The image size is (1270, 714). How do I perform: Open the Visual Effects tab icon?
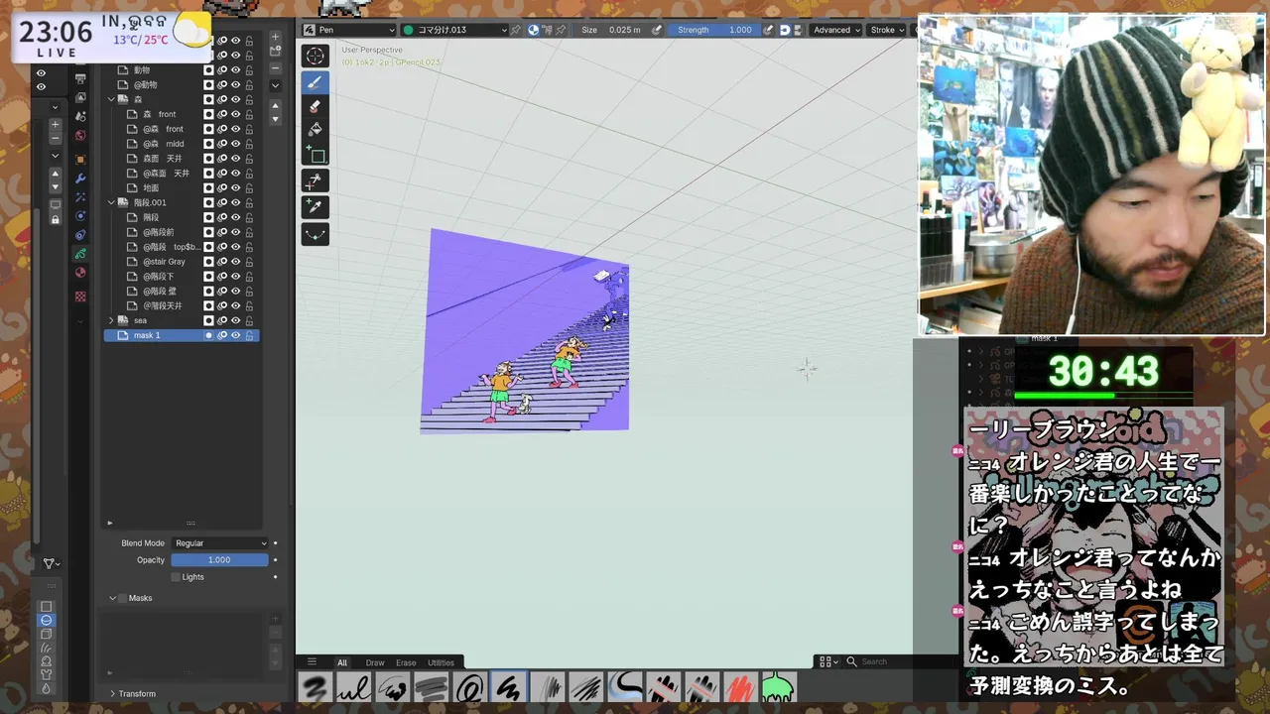coord(80,197)
